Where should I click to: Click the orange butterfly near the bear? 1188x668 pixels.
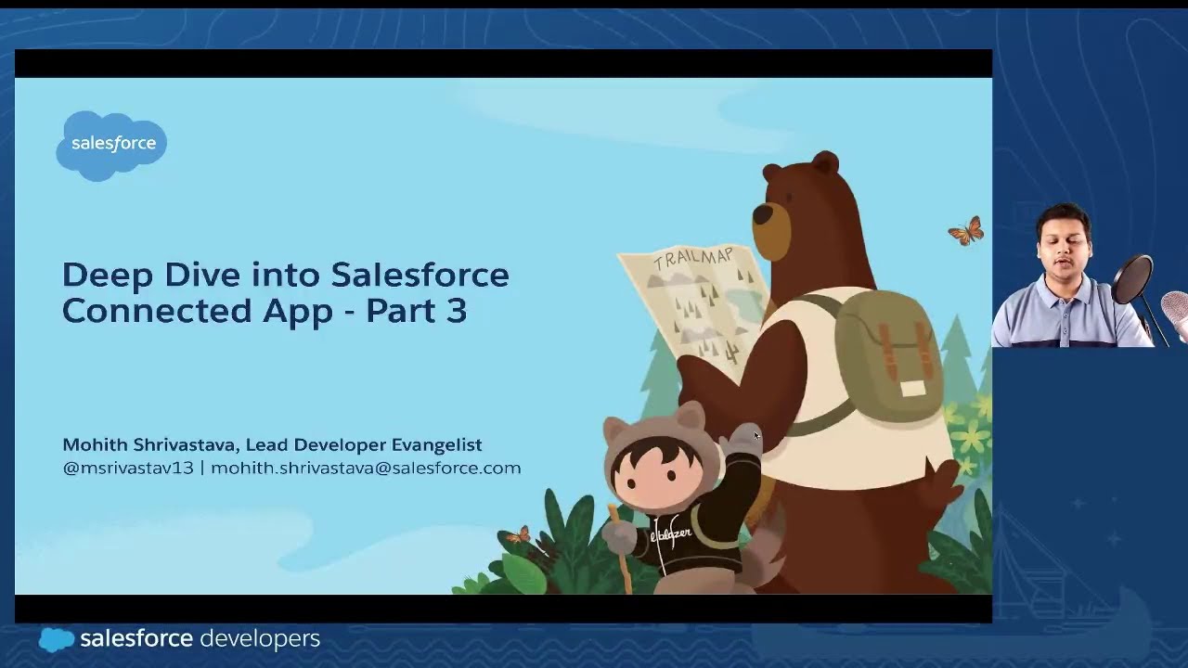pos(965,230)
